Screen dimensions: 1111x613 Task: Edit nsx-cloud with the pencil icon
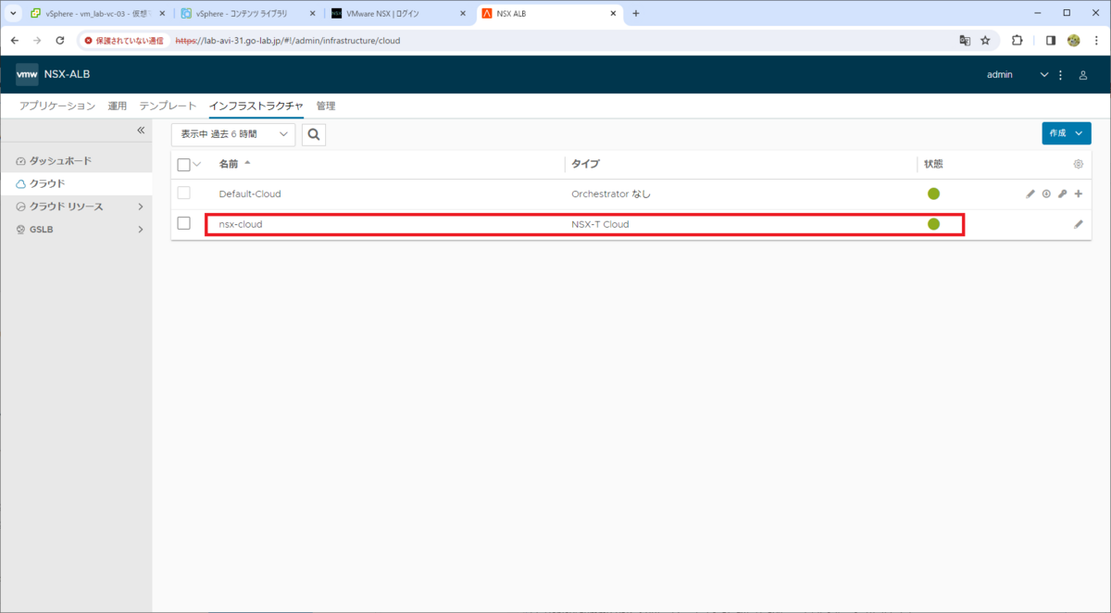coord(1079,224)
